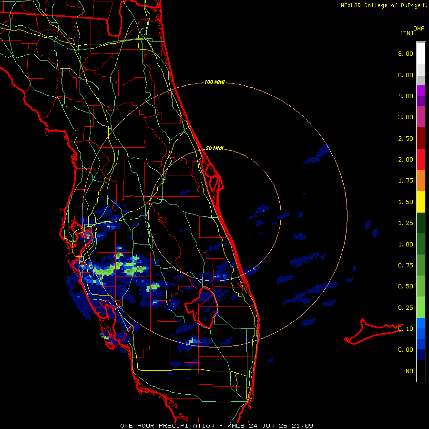Click the bright magenta legend swatch
This screenshot has height=429, width=429.
[421, 91]
